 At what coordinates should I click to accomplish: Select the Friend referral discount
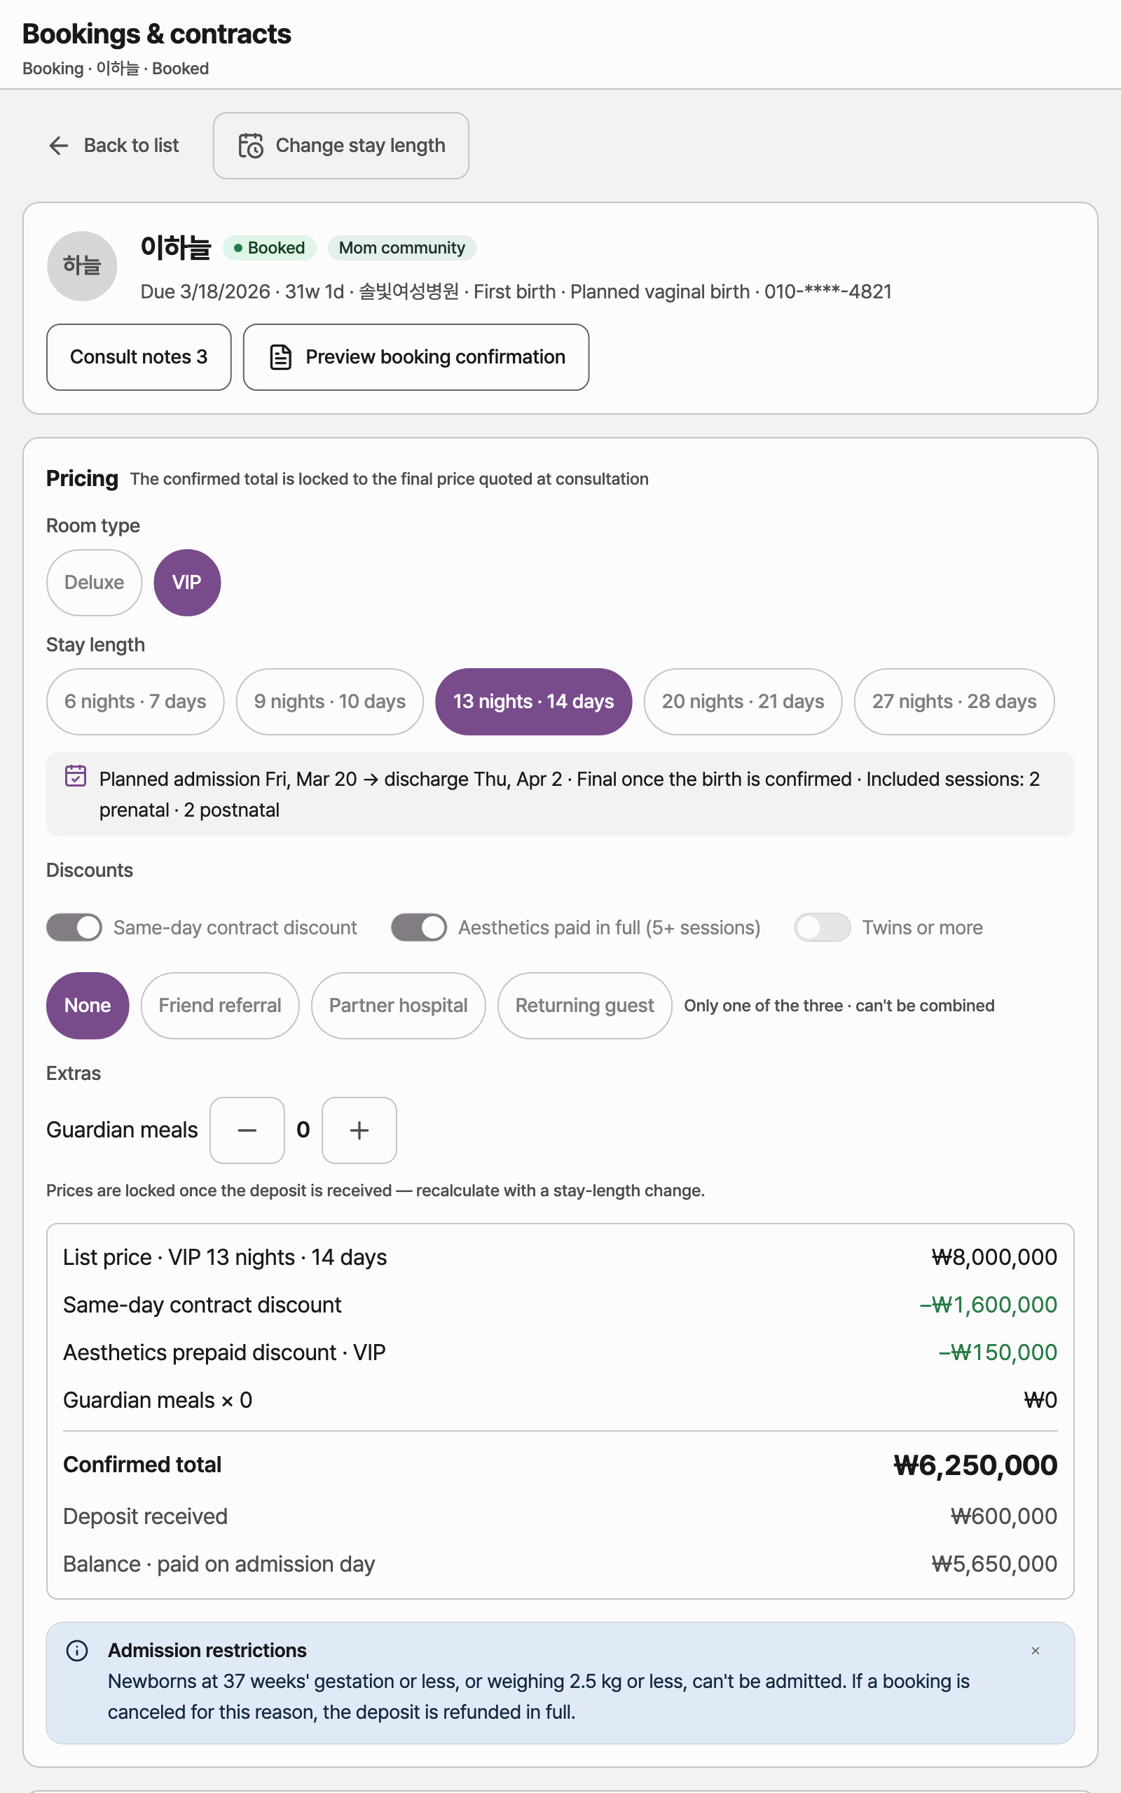(220, 1006)
